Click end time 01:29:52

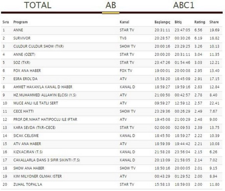182,176
